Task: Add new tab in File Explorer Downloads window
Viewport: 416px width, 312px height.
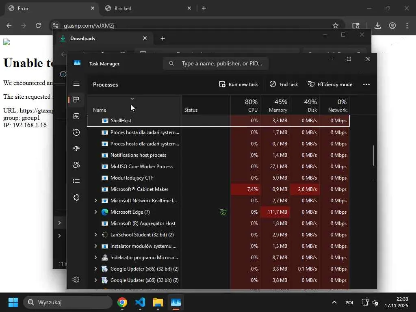Action: 163,39
